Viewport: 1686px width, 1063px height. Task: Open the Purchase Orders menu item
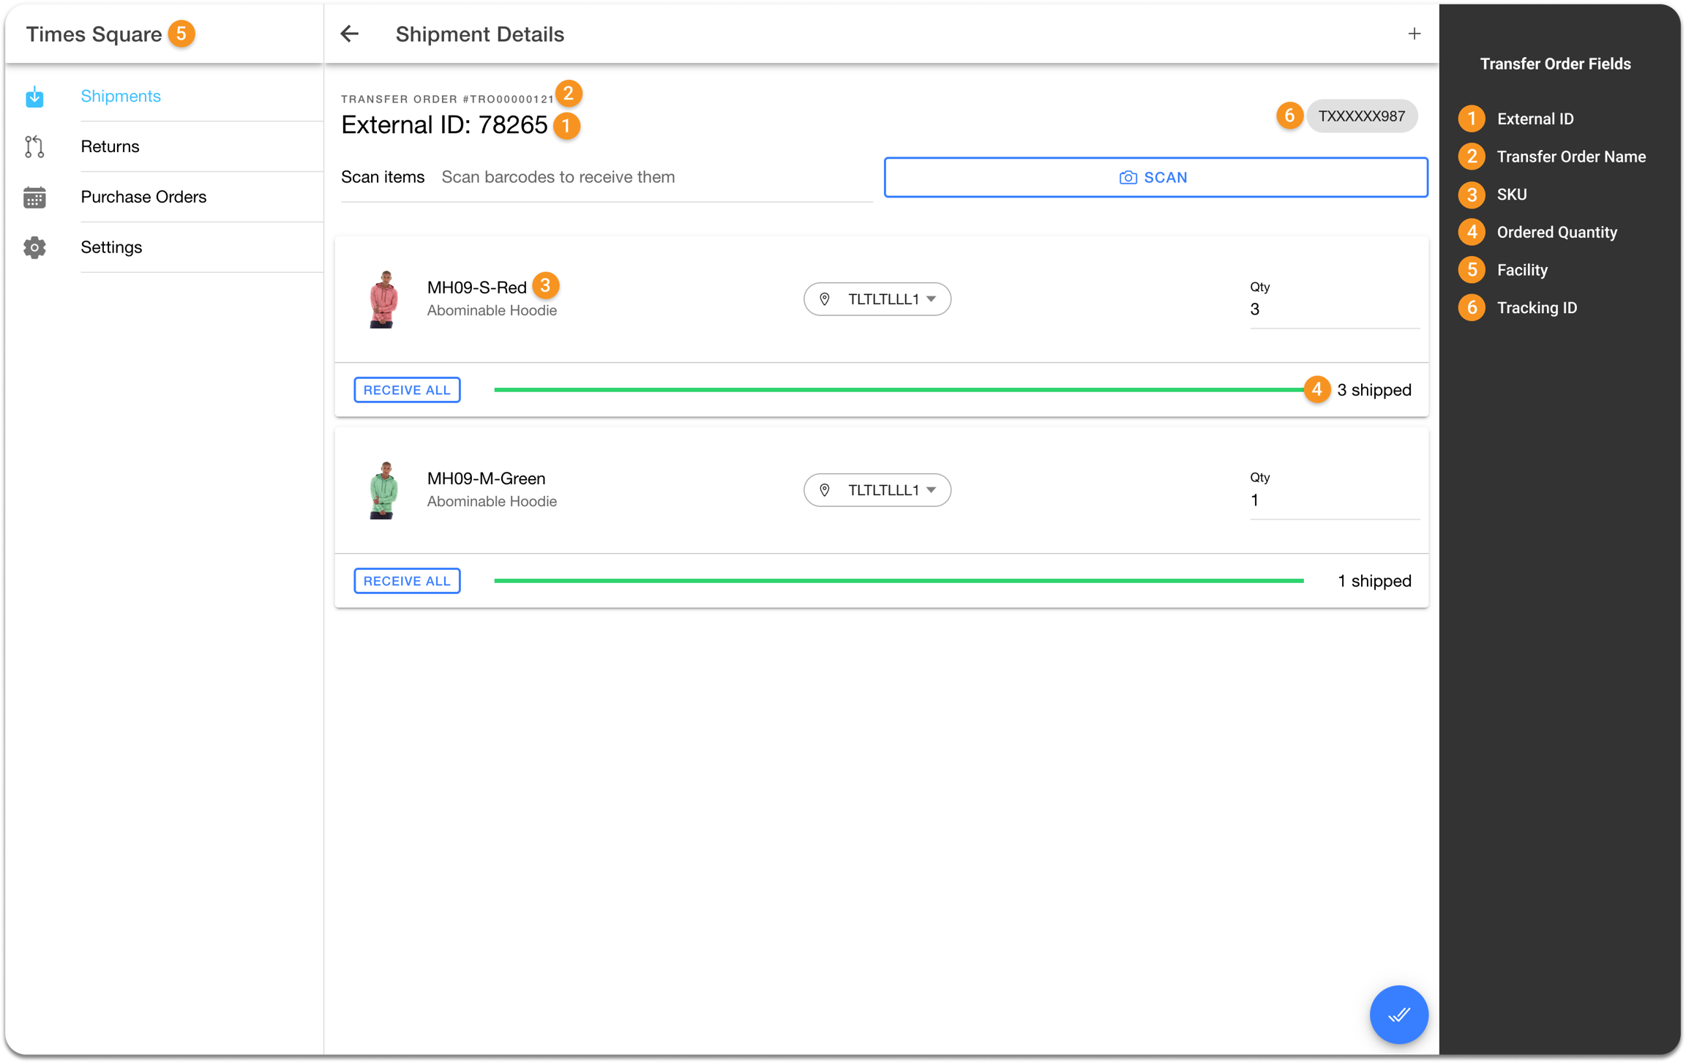tap(143, 197)
